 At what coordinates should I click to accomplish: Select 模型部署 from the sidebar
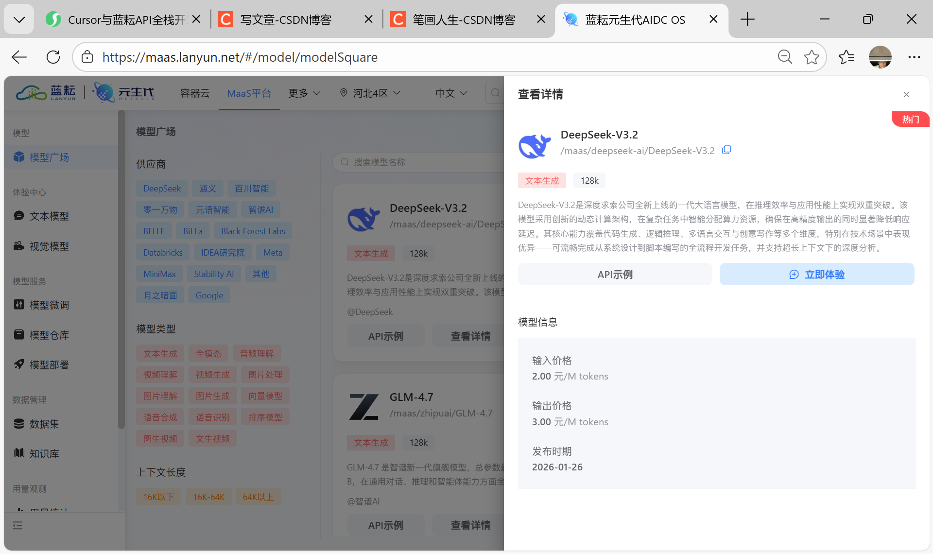49,364
